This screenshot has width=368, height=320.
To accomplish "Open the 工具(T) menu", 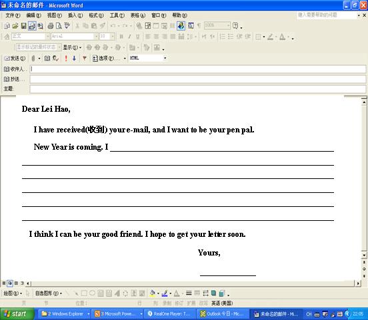I will [117, 15].
